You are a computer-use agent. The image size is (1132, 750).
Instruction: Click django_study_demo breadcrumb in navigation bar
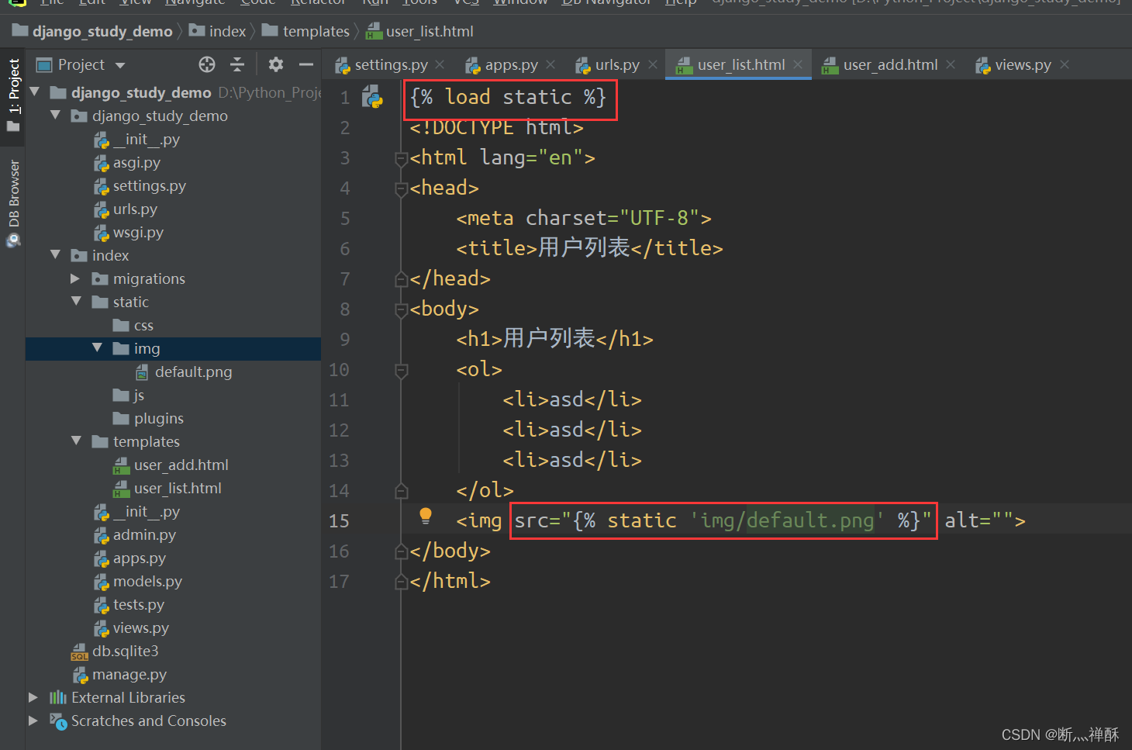[x=93, y=31]
